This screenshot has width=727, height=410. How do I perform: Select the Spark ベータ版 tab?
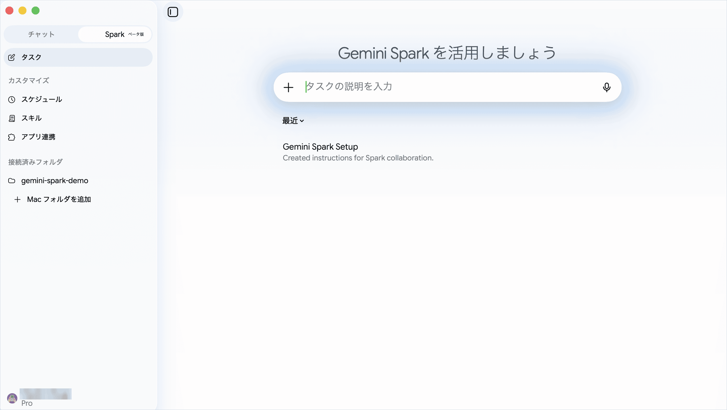[x=115, y=34]
